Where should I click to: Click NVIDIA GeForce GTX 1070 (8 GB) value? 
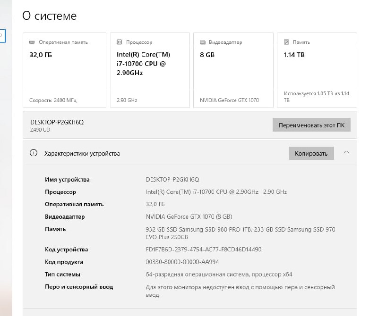pyautogui.click(x=189, y=217)
